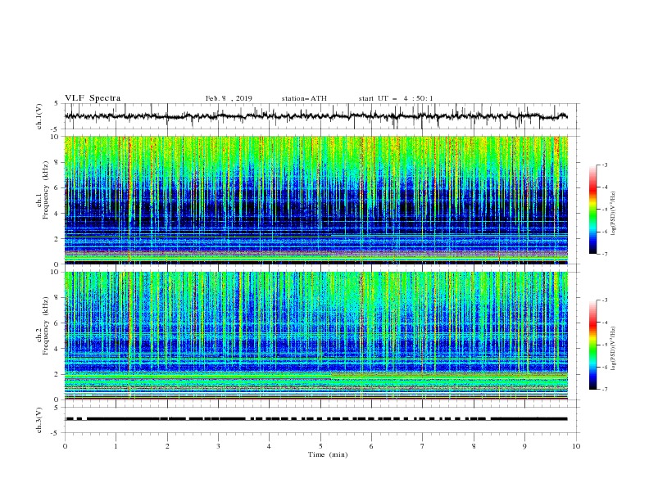Click the "ch.3(V)" axis label
649x501 pixels.
[x=39, y=420]
